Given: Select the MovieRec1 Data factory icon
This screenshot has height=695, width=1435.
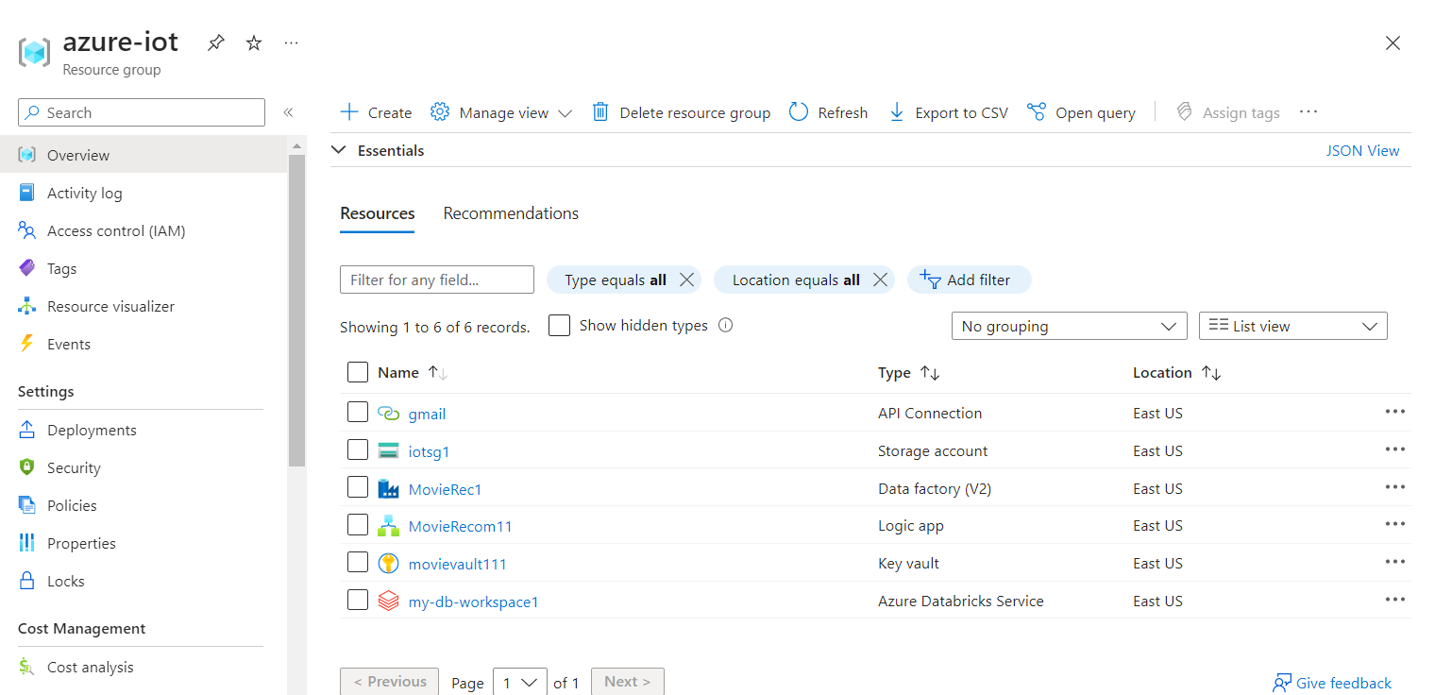Looking at the screenshot, I should point(388,488).
